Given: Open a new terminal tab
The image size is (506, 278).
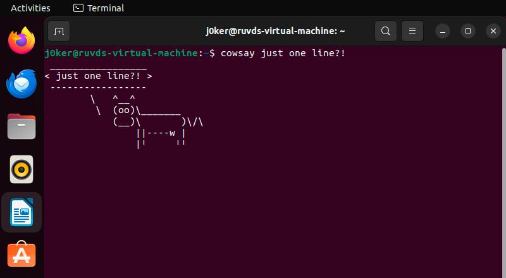Looking at the screenshot, I should coord(59,30).
